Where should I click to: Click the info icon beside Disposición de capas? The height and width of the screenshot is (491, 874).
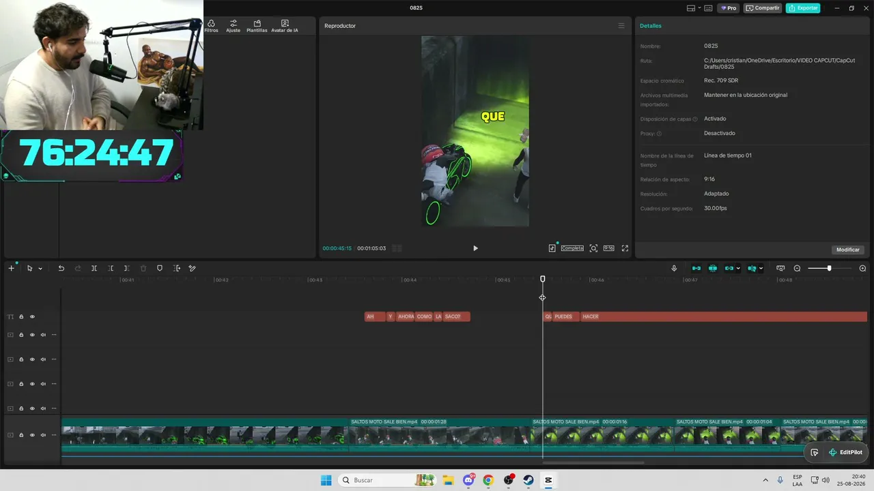pos(695,119)
